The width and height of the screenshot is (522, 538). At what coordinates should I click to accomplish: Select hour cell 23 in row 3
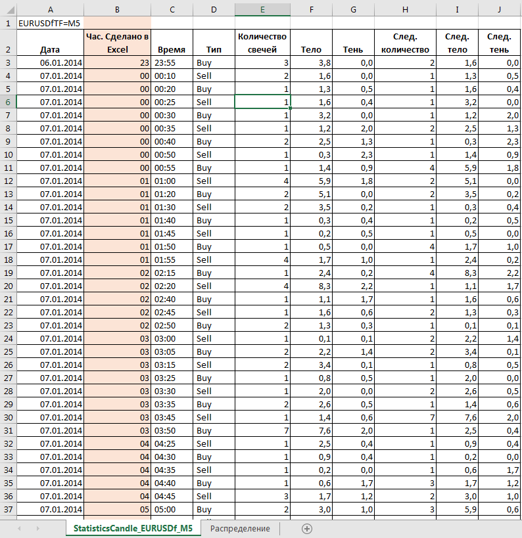tap(117, 62)
